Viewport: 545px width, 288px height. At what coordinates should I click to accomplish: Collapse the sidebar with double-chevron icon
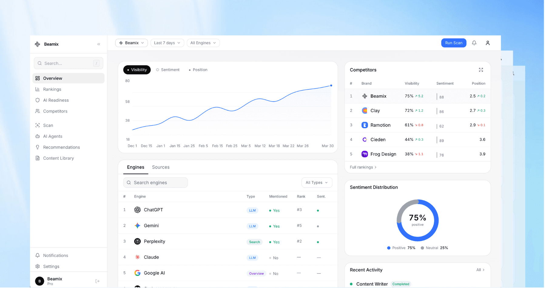(99, 44)
